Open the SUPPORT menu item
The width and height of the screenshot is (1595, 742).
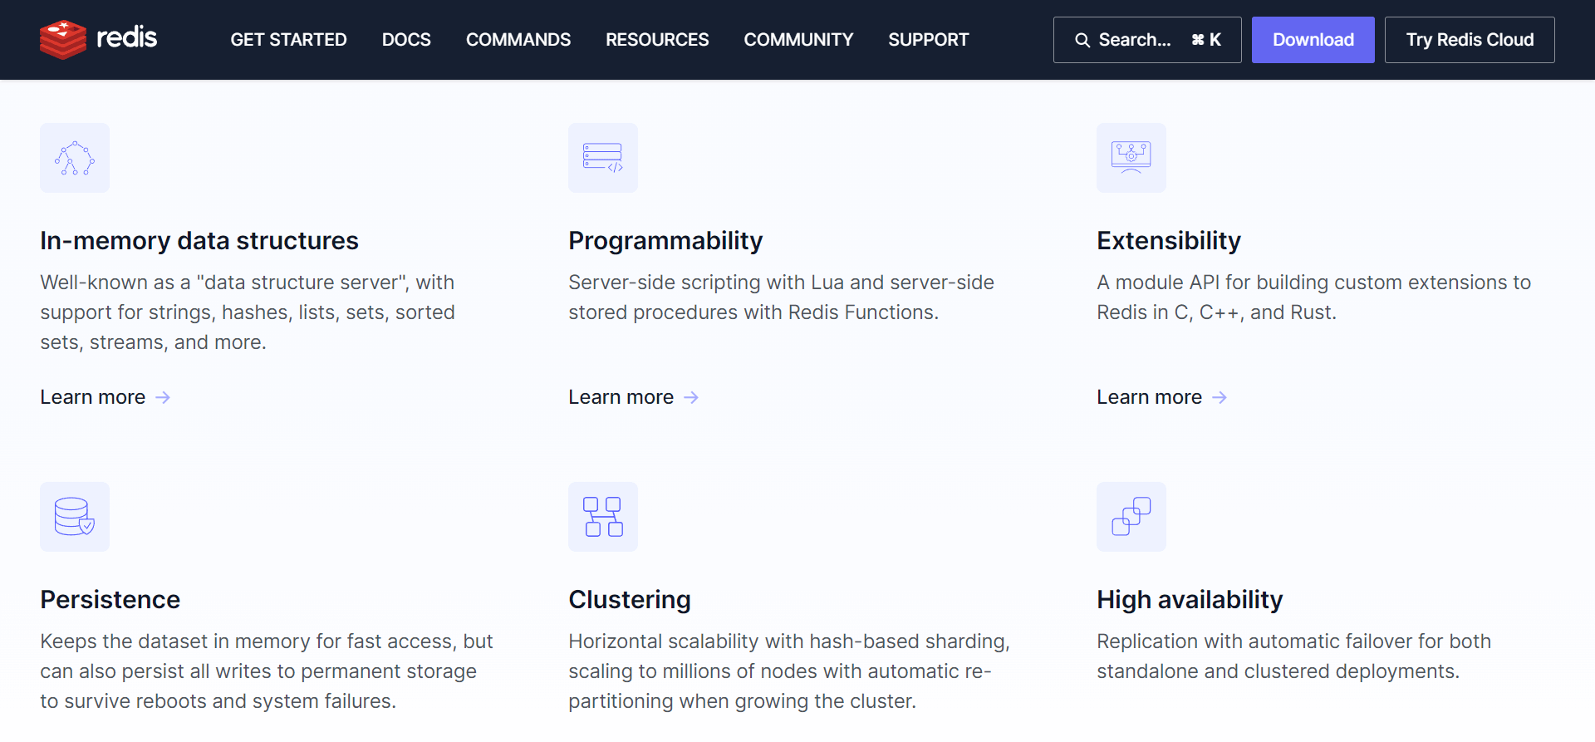pyautogui.click(x=929, y=40)
